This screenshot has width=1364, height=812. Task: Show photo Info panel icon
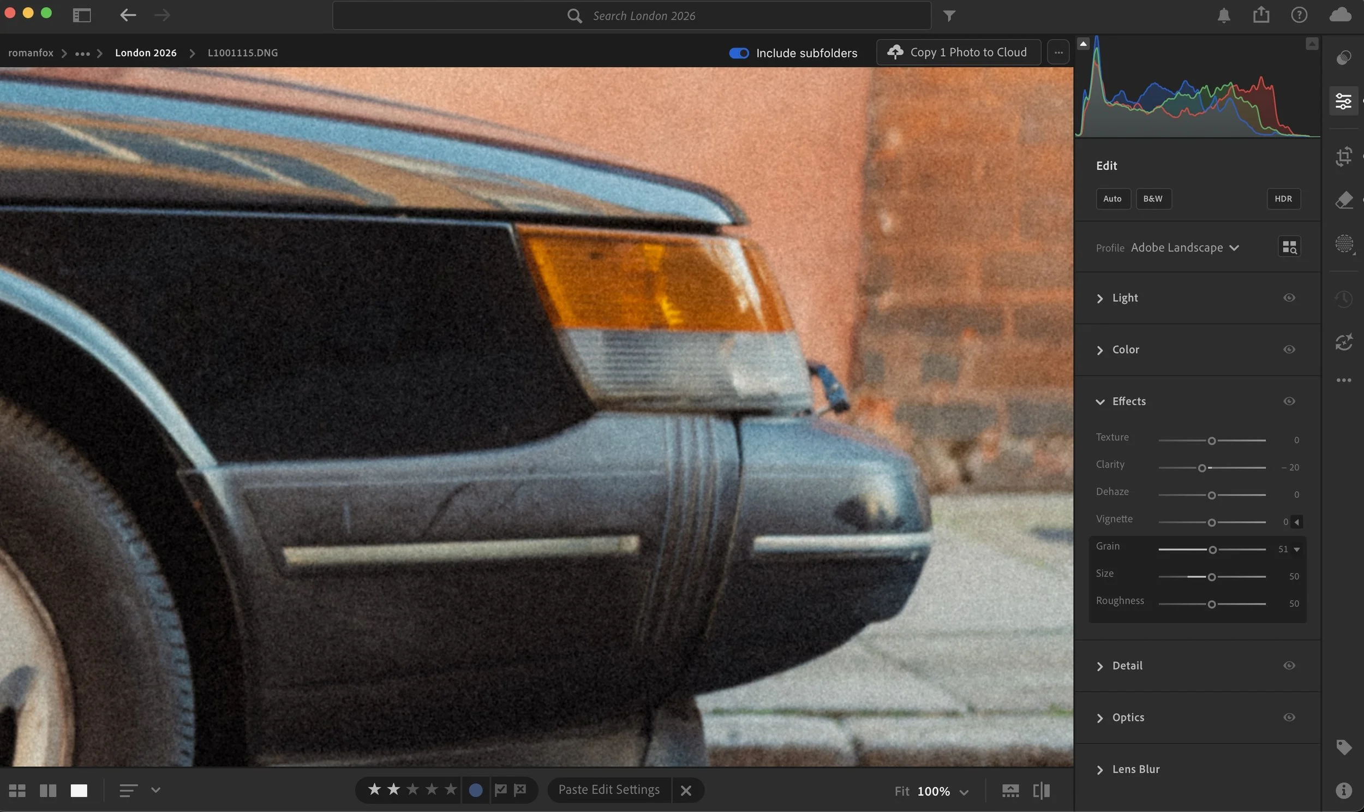(x=1343, y=790)
